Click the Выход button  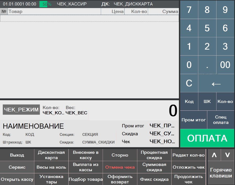tap(17, 155)
